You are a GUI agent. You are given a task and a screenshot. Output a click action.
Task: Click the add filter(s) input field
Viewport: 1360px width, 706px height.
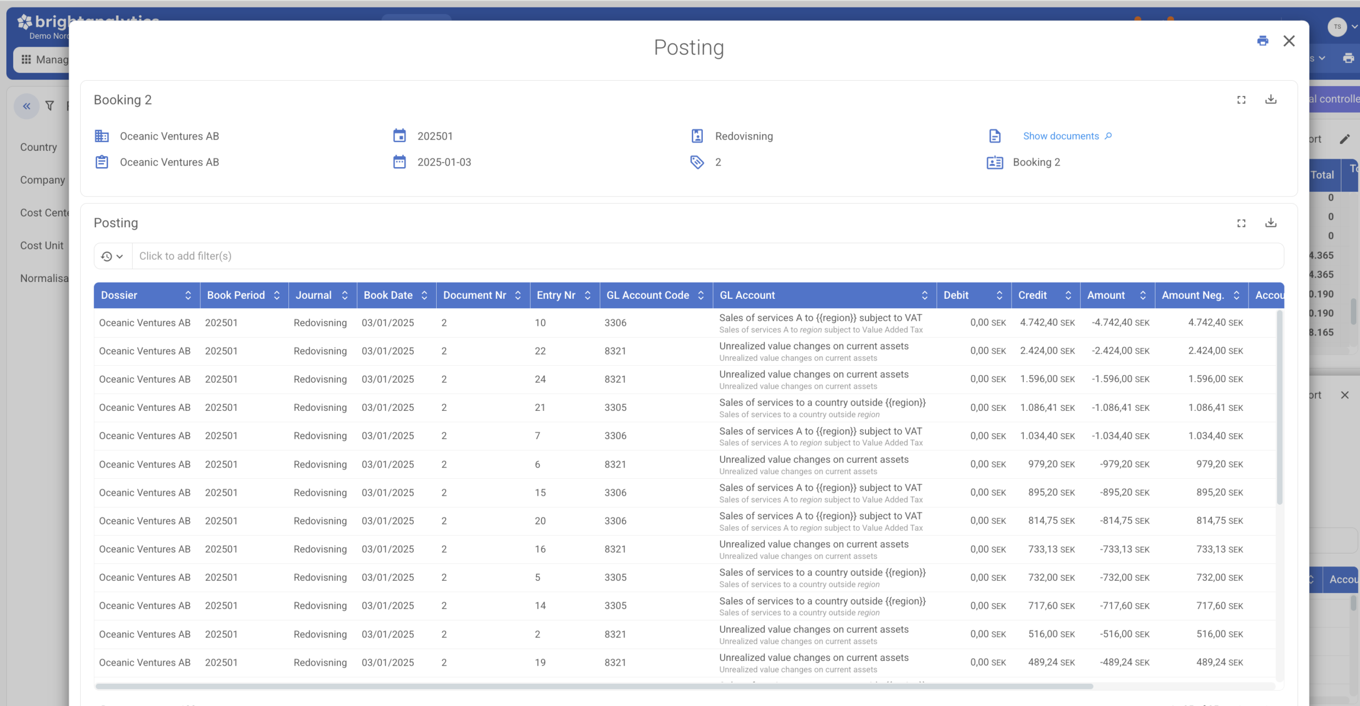[708, 256]
